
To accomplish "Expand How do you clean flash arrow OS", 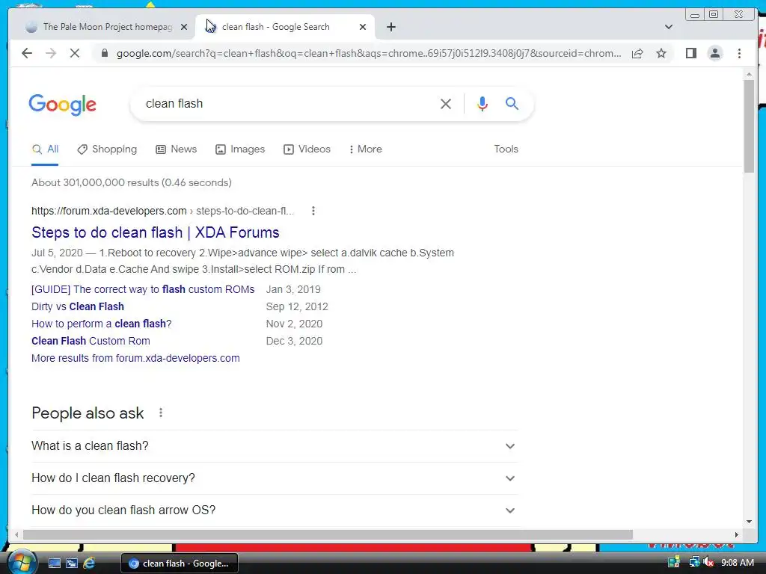I will [x=274, y=510].
